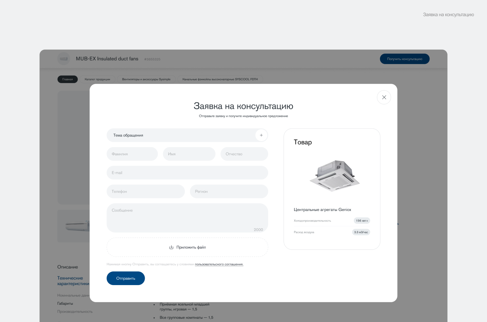Click the attach file download icon
The width and height of the screenshot is (487, 322).
click(x=171, y=247)
